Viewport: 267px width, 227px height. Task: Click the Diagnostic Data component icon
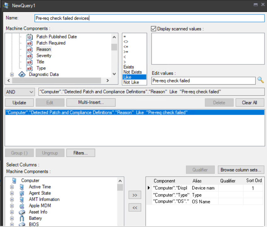(22, 75)
